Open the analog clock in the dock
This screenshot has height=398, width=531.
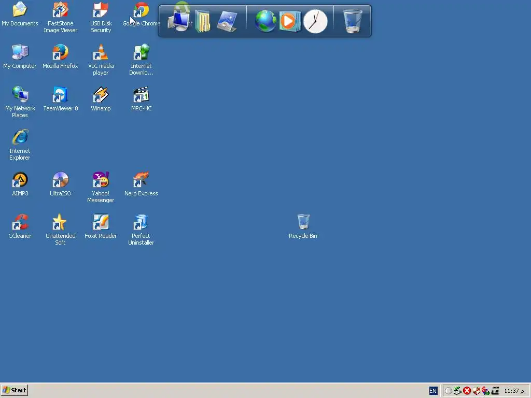point(315,21)
